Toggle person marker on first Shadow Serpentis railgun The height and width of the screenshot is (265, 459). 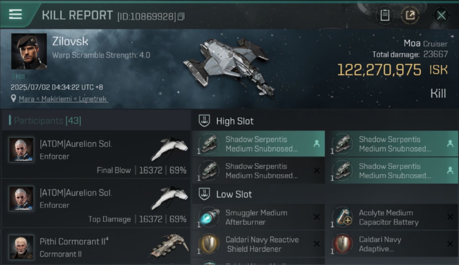click(316, 143)
